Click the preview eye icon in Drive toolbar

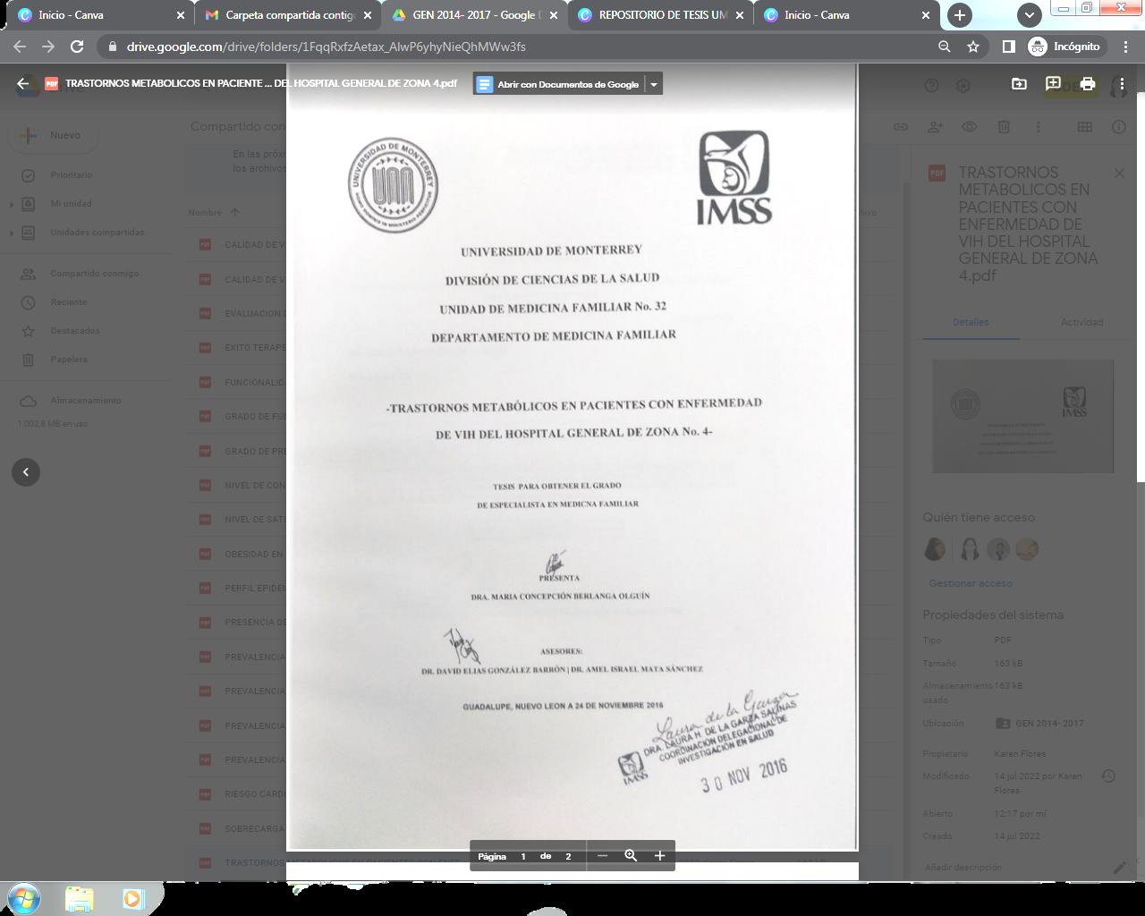[969, 127]
